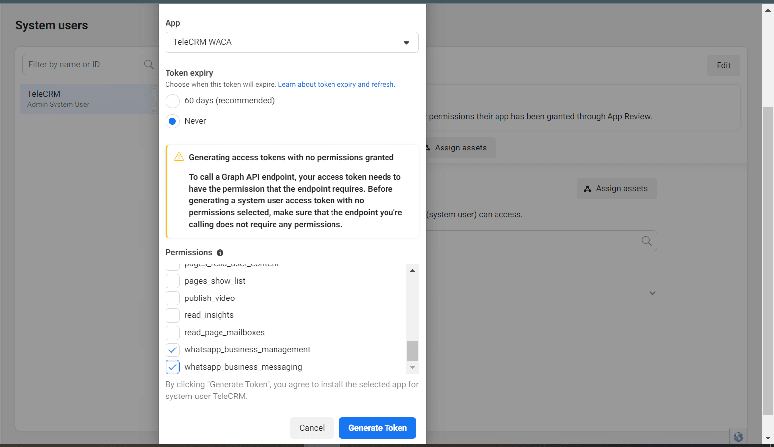Click the 'Admin System User' subtitle text
This screenshot has width=774, height=447.
(x=58, y=105)
